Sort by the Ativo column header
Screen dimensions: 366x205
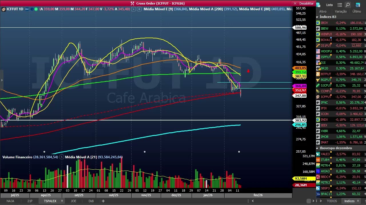point(323,11)
